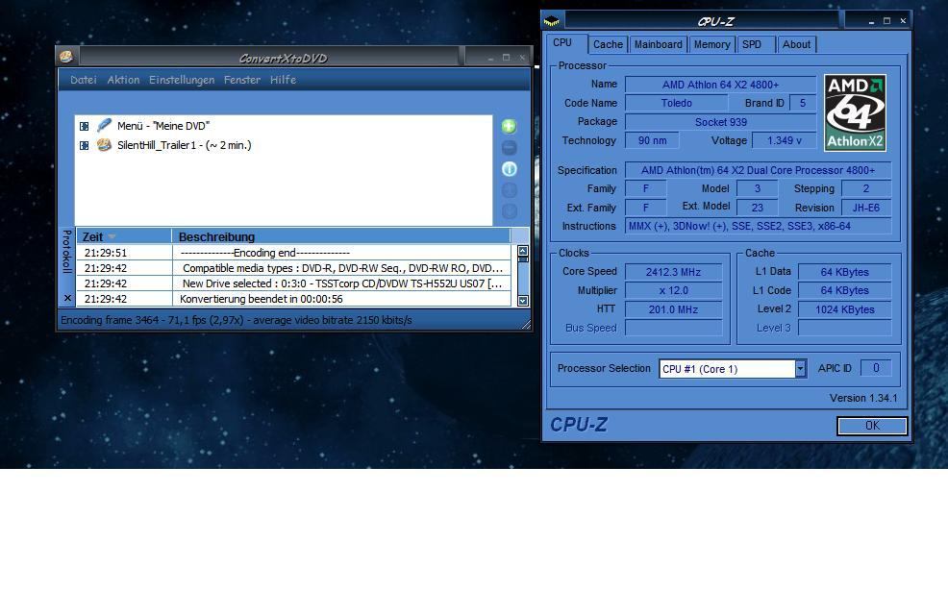Click the Name field "AMD Athlon 64 X2 4800+"

pos(720,85)
